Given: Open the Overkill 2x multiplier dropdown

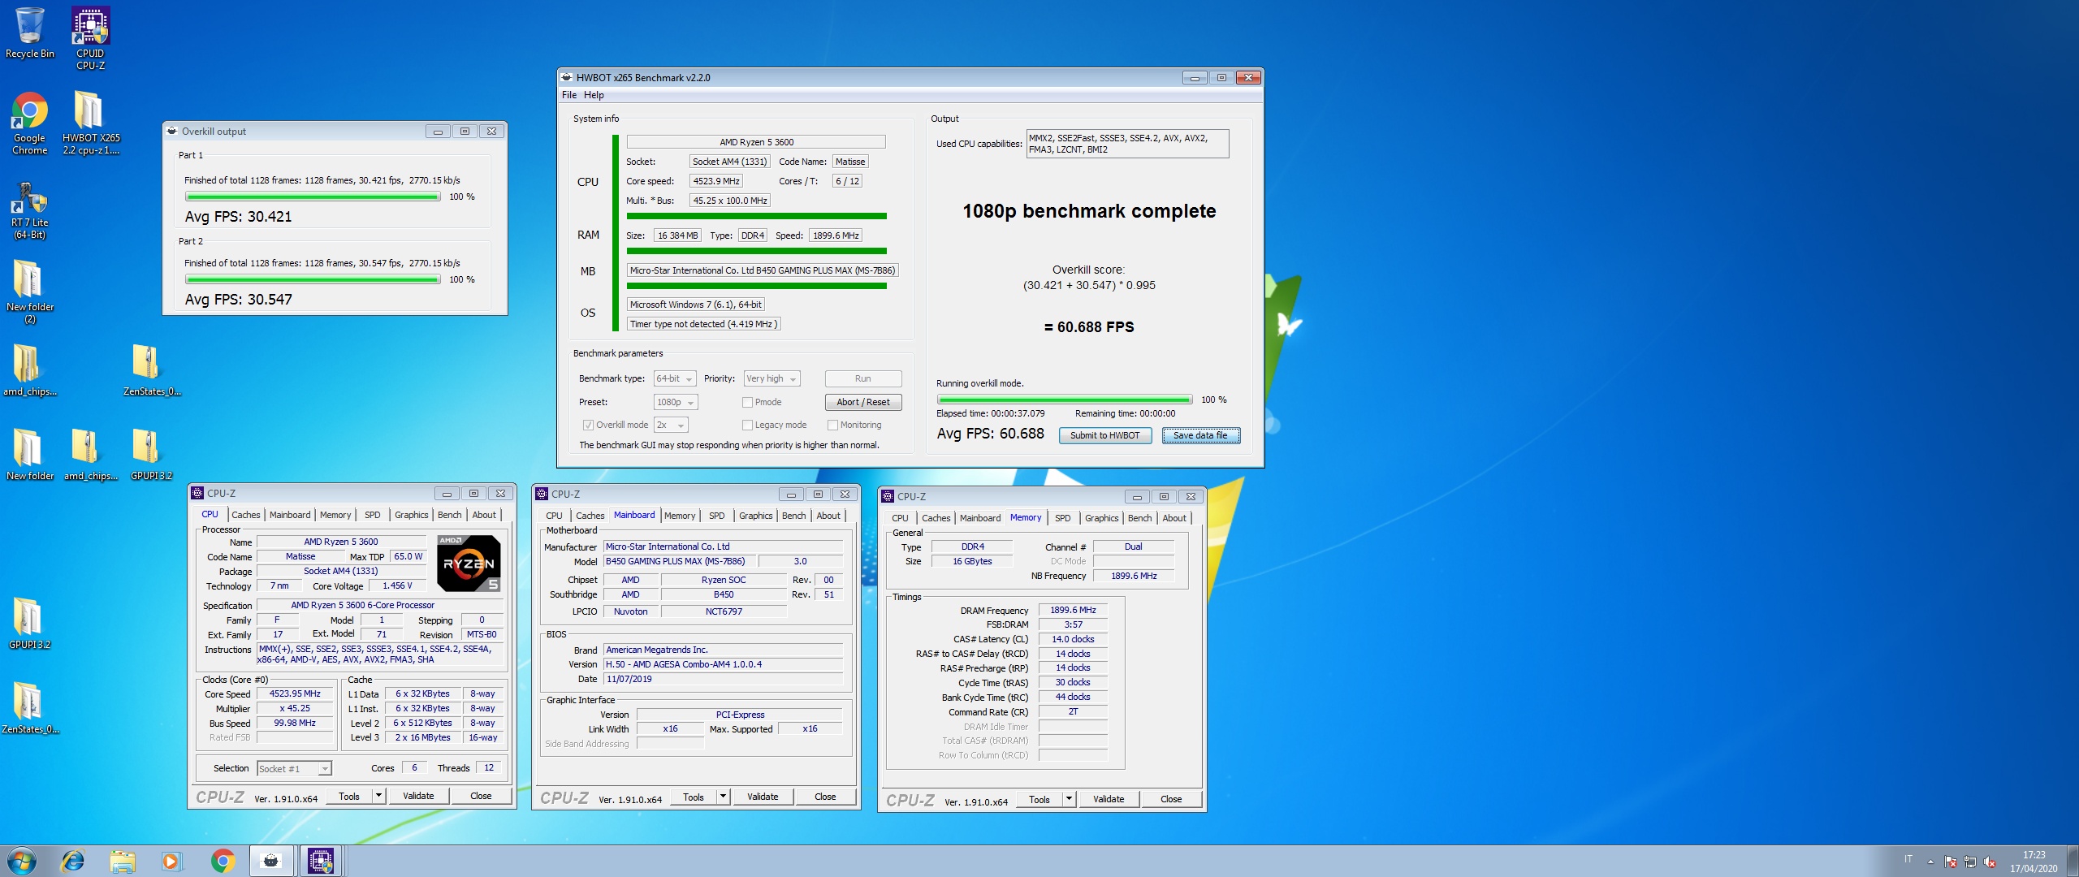Looking at the screenshot, I should click(x=671, y=425).
